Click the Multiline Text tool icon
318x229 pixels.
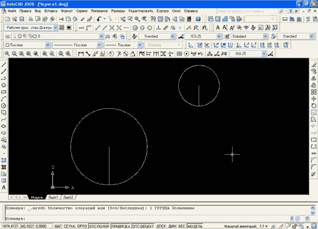click(x=4, y=188)
